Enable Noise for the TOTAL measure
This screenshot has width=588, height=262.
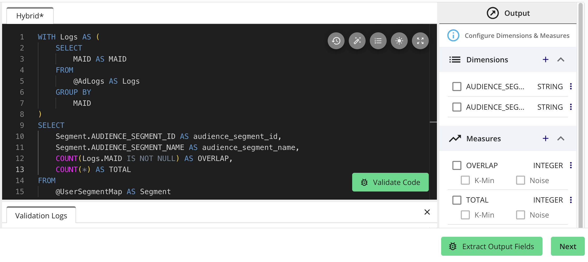coord(520,215)
